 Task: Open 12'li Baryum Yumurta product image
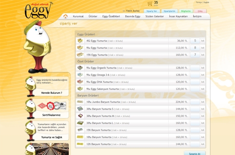(80, 144)
